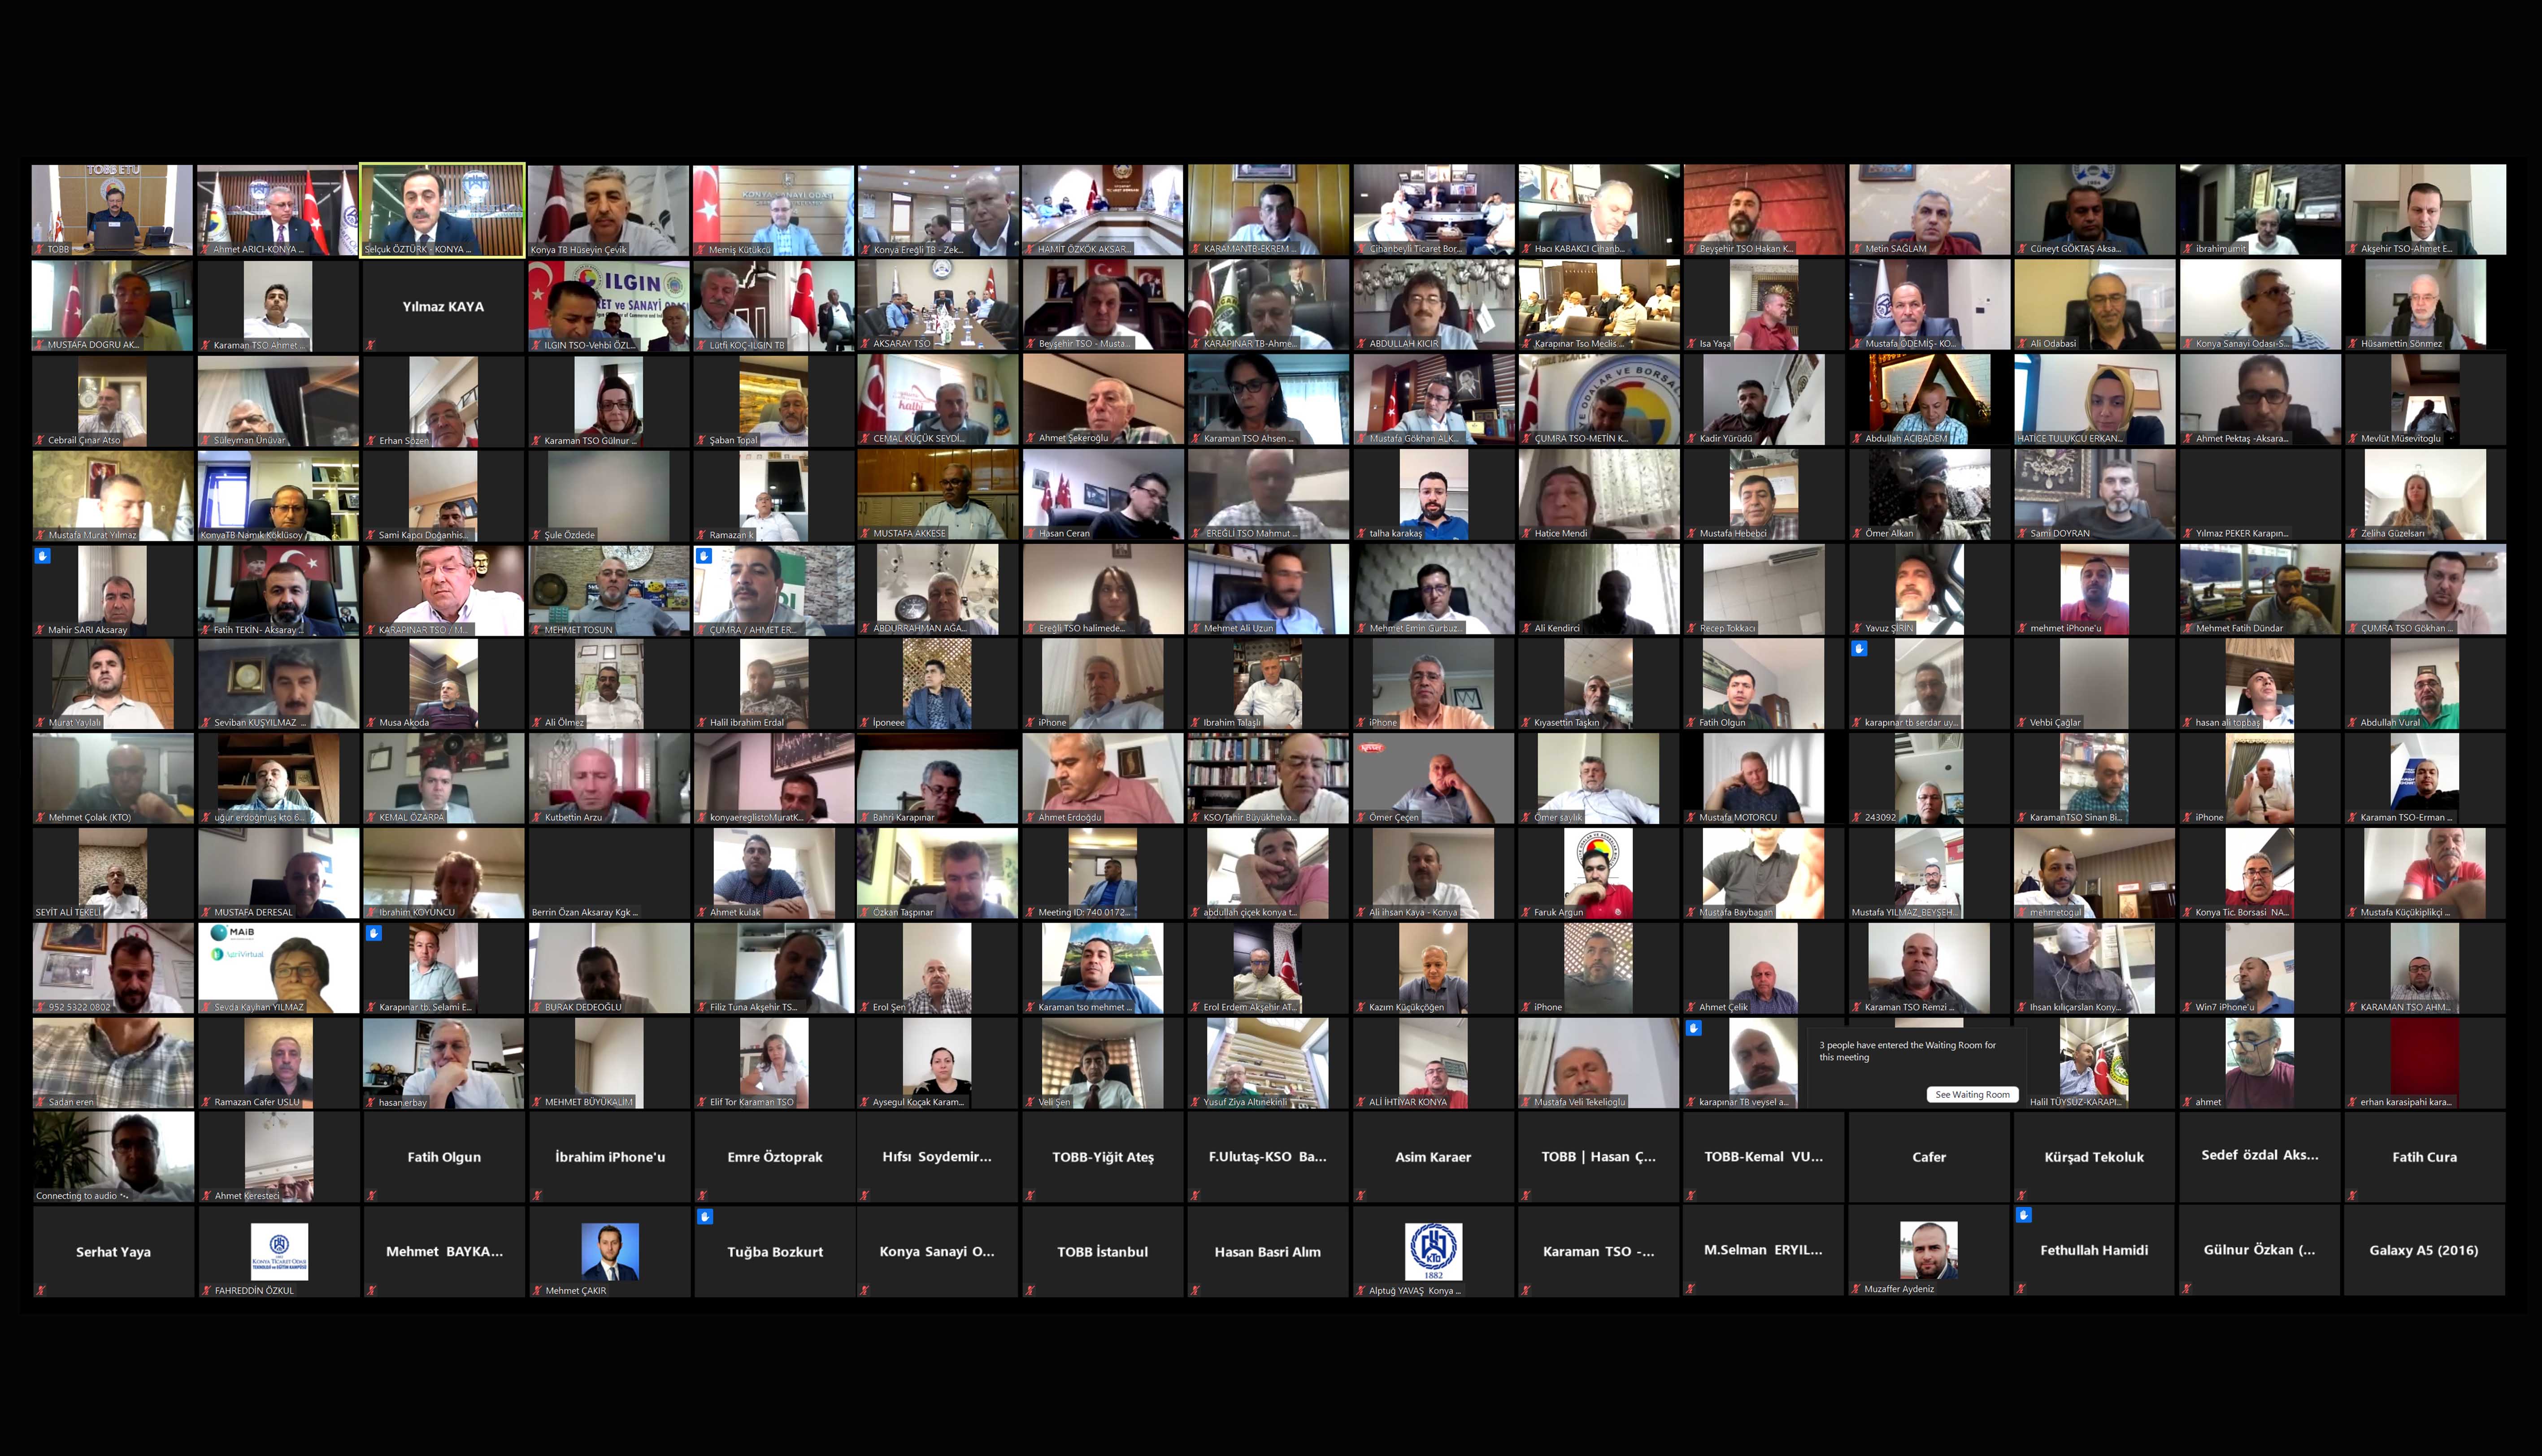Click Asim Karaer's muted microphone icon

pos(1361,1195)
